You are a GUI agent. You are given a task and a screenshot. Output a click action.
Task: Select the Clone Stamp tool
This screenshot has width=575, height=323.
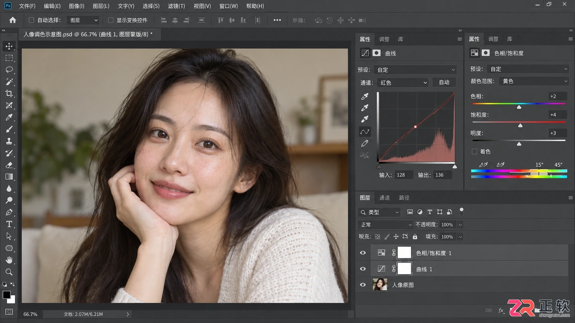pos(9,141)
